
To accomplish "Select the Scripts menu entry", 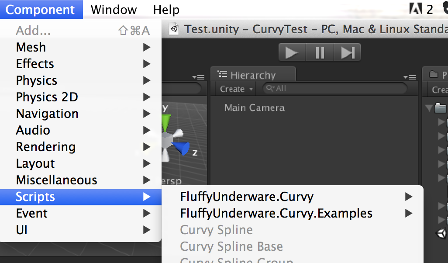I will tap(81, 197).
